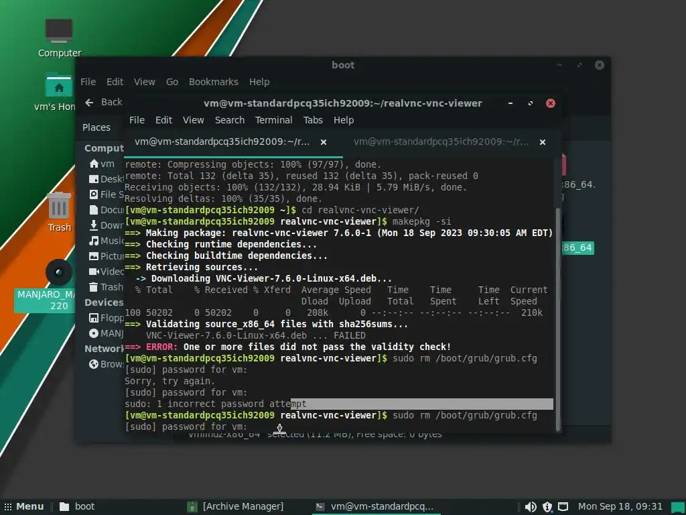This screenshot has width=686, height=515.
Task: Select Trash icon in Places sidebar
Action: coord(94,287)
